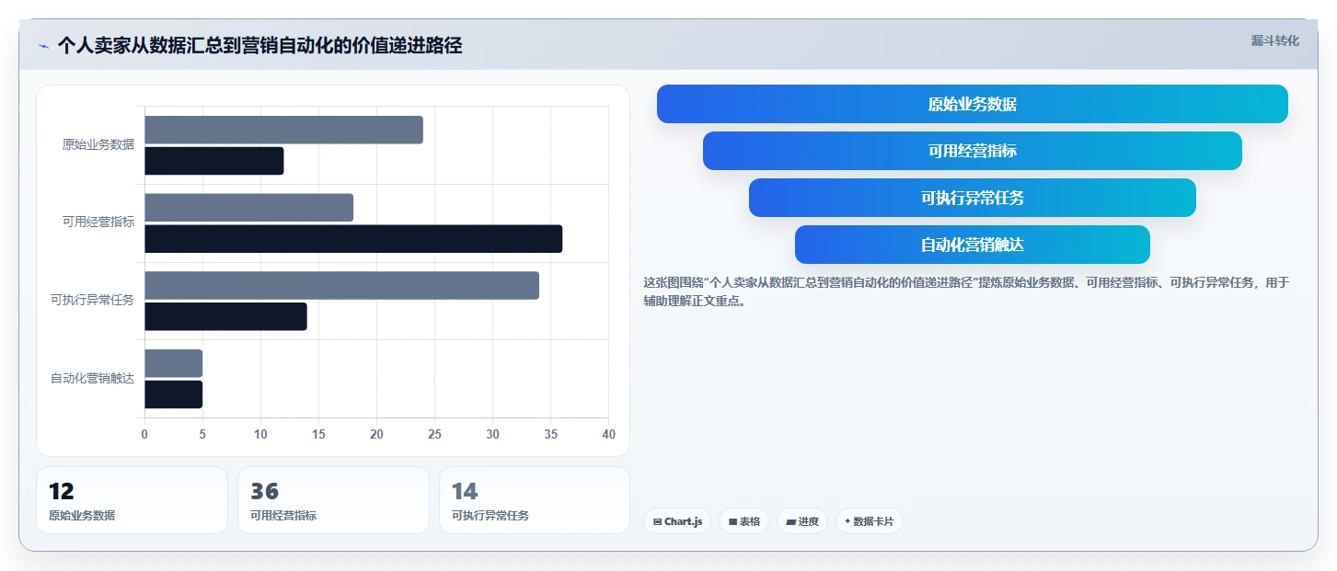Viewport: 1337px width, 571px height.
Task: Click the 可用经营指标 y-axis label
Action: 98,223
